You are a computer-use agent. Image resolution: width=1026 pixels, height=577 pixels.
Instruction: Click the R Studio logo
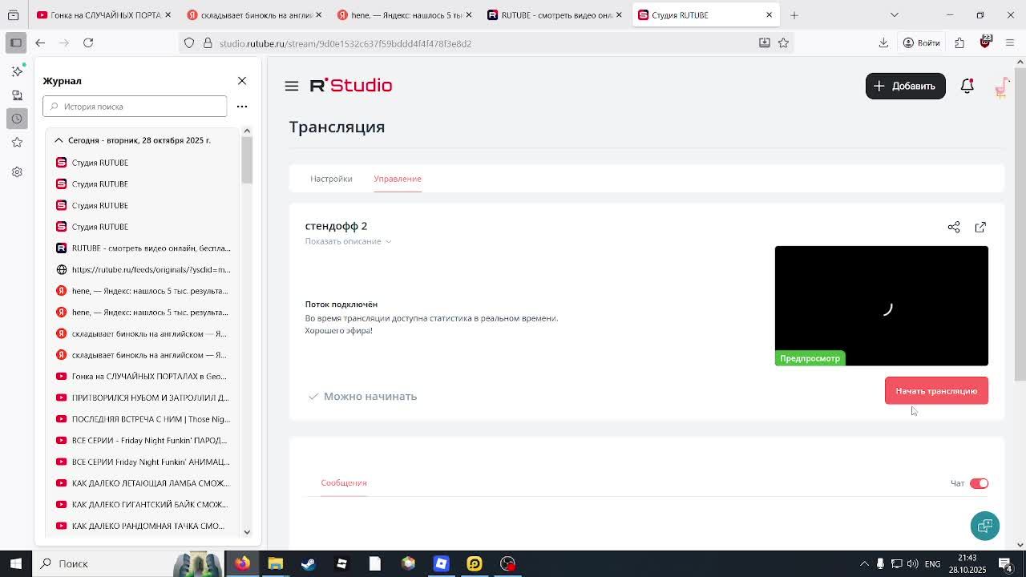[351, 86]
